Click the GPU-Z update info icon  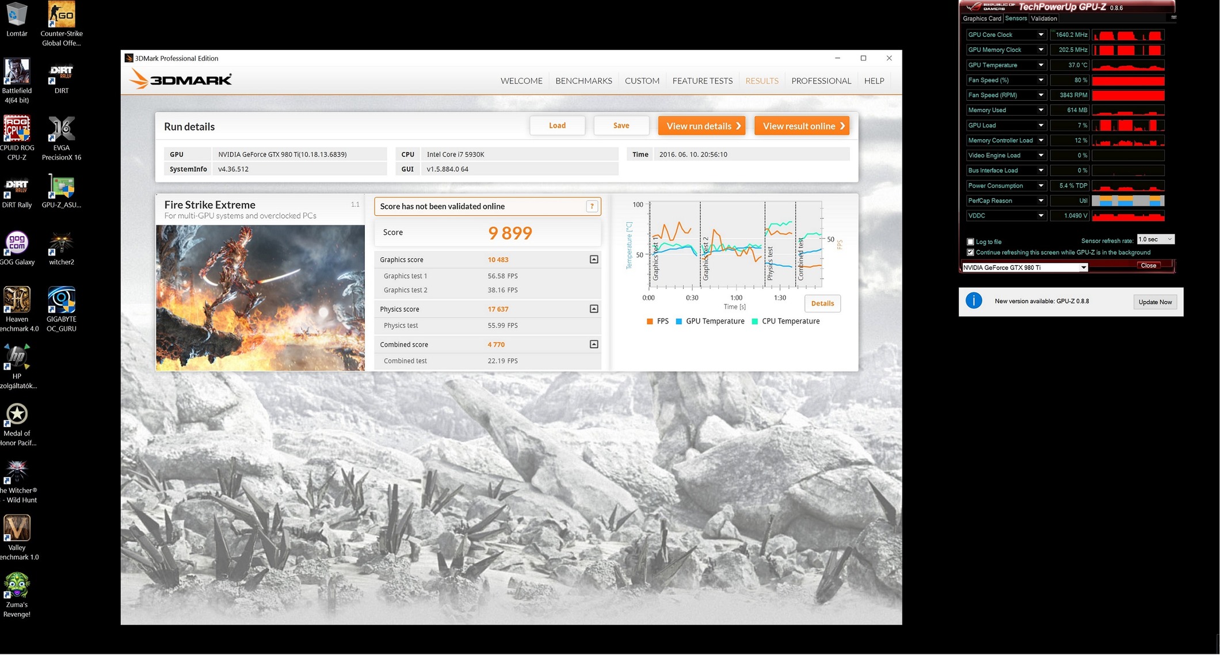tap(974, 300)
